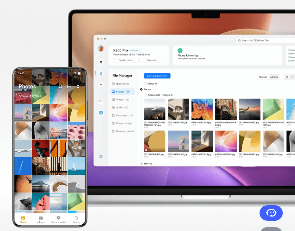
Task: Tap the search magnifier in phone Photos header
Action: tap(61, 87)
